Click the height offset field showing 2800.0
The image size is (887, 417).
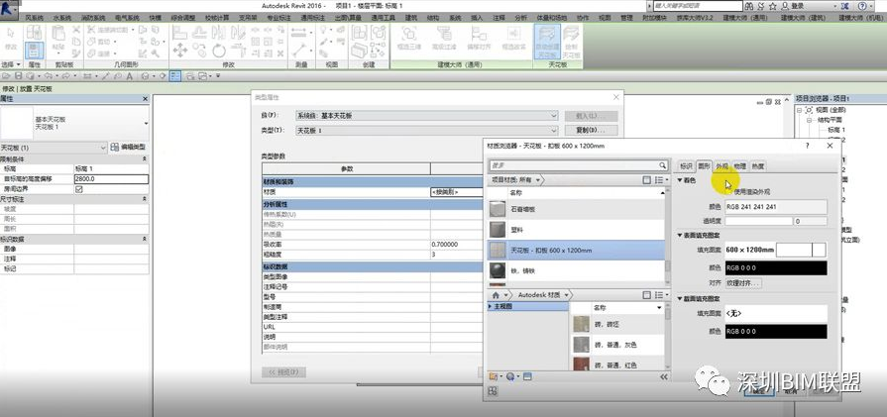111,178
